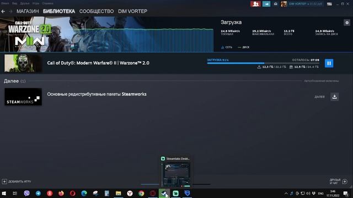Image resolution: width=353 pixels, height=198 pixels.
Task: Click the Steamworks thumbnail image
Action: 23,97
